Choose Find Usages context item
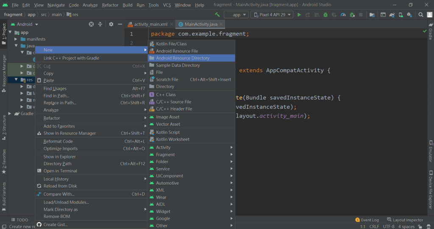 92,88
